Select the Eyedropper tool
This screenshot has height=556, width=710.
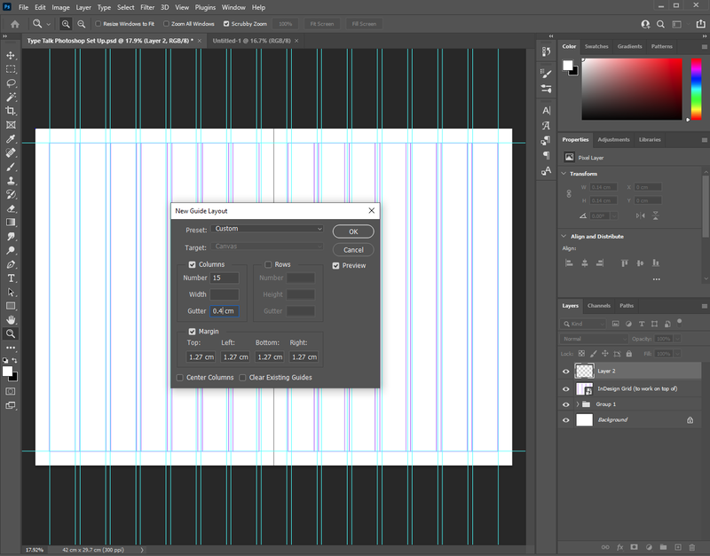point(11,139)
